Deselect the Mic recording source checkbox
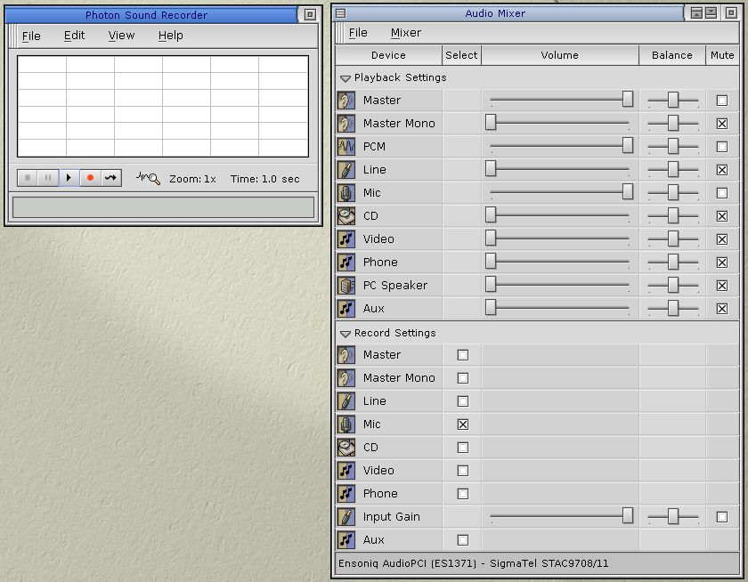The height and width of the screenshot is (582, 748). [462, 424]
